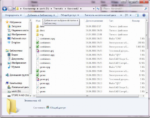This screenshot has height=118, width=150.
Task: Click Записать на оптический диск
Action: pyautogui.click(x=100, y=15)
